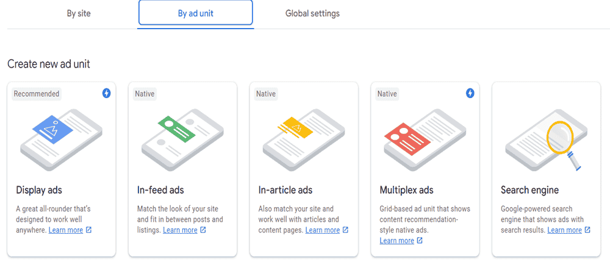The height and width of the screenshot is (274, 610).
Task: Select the In-article ads title
Action: point(285,190)
